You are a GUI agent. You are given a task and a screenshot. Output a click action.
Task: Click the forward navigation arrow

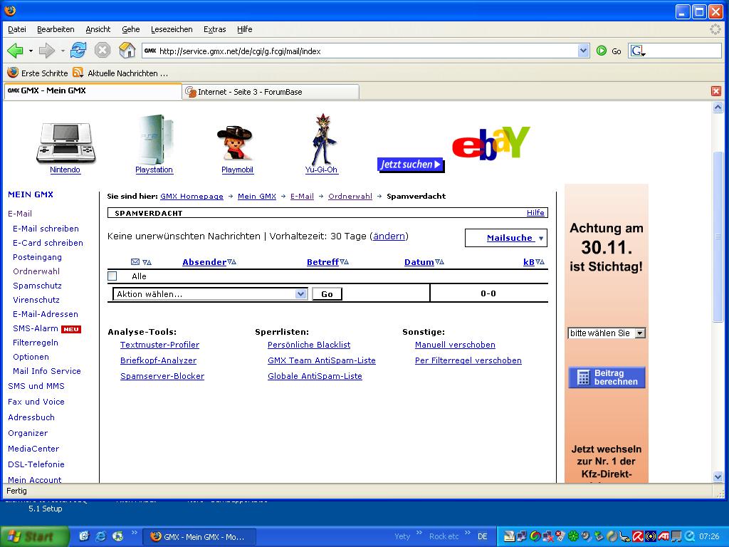46,51
